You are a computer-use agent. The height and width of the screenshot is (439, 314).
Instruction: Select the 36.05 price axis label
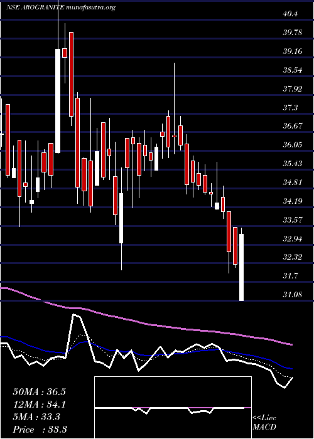293,145
